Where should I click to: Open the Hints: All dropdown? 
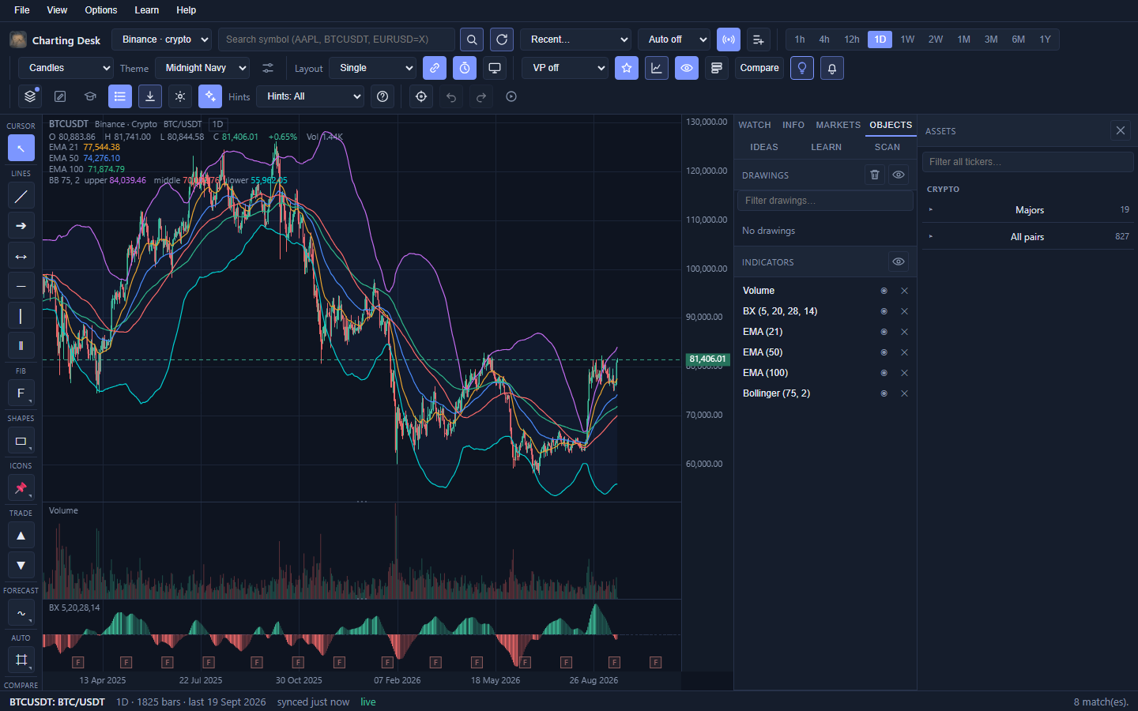(x=310, y=96)
